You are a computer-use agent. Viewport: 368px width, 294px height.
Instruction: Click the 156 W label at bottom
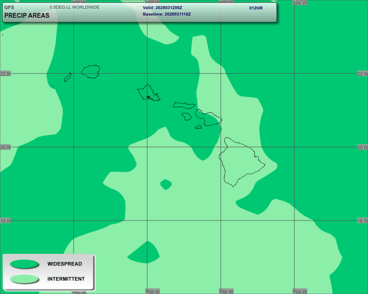coord(226,291)
